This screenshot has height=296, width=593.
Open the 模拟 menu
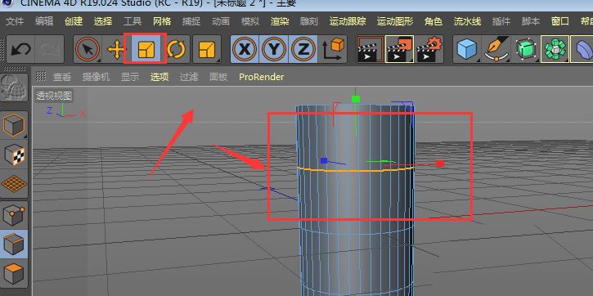click(x=250, y=21)
